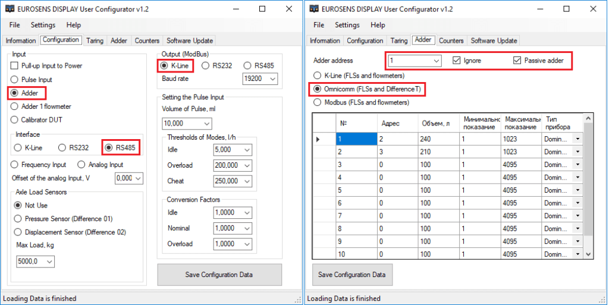Switch to the Counters tab in the right window
The image size is (609, 305).
(451, 40)
